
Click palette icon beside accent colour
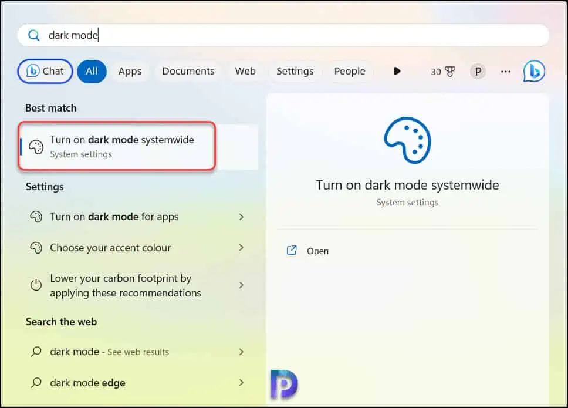point(36,248)
